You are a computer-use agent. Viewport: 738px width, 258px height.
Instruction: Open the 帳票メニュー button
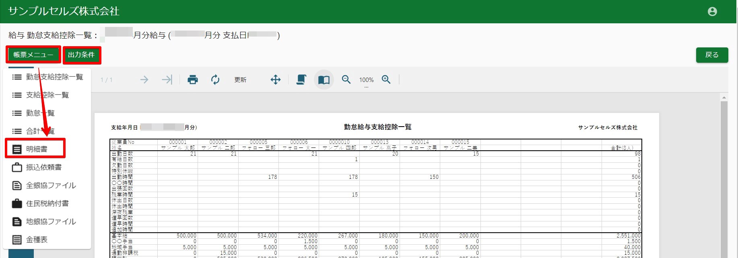[33, 55]
